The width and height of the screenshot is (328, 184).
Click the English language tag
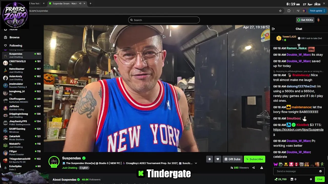[84, 168]
